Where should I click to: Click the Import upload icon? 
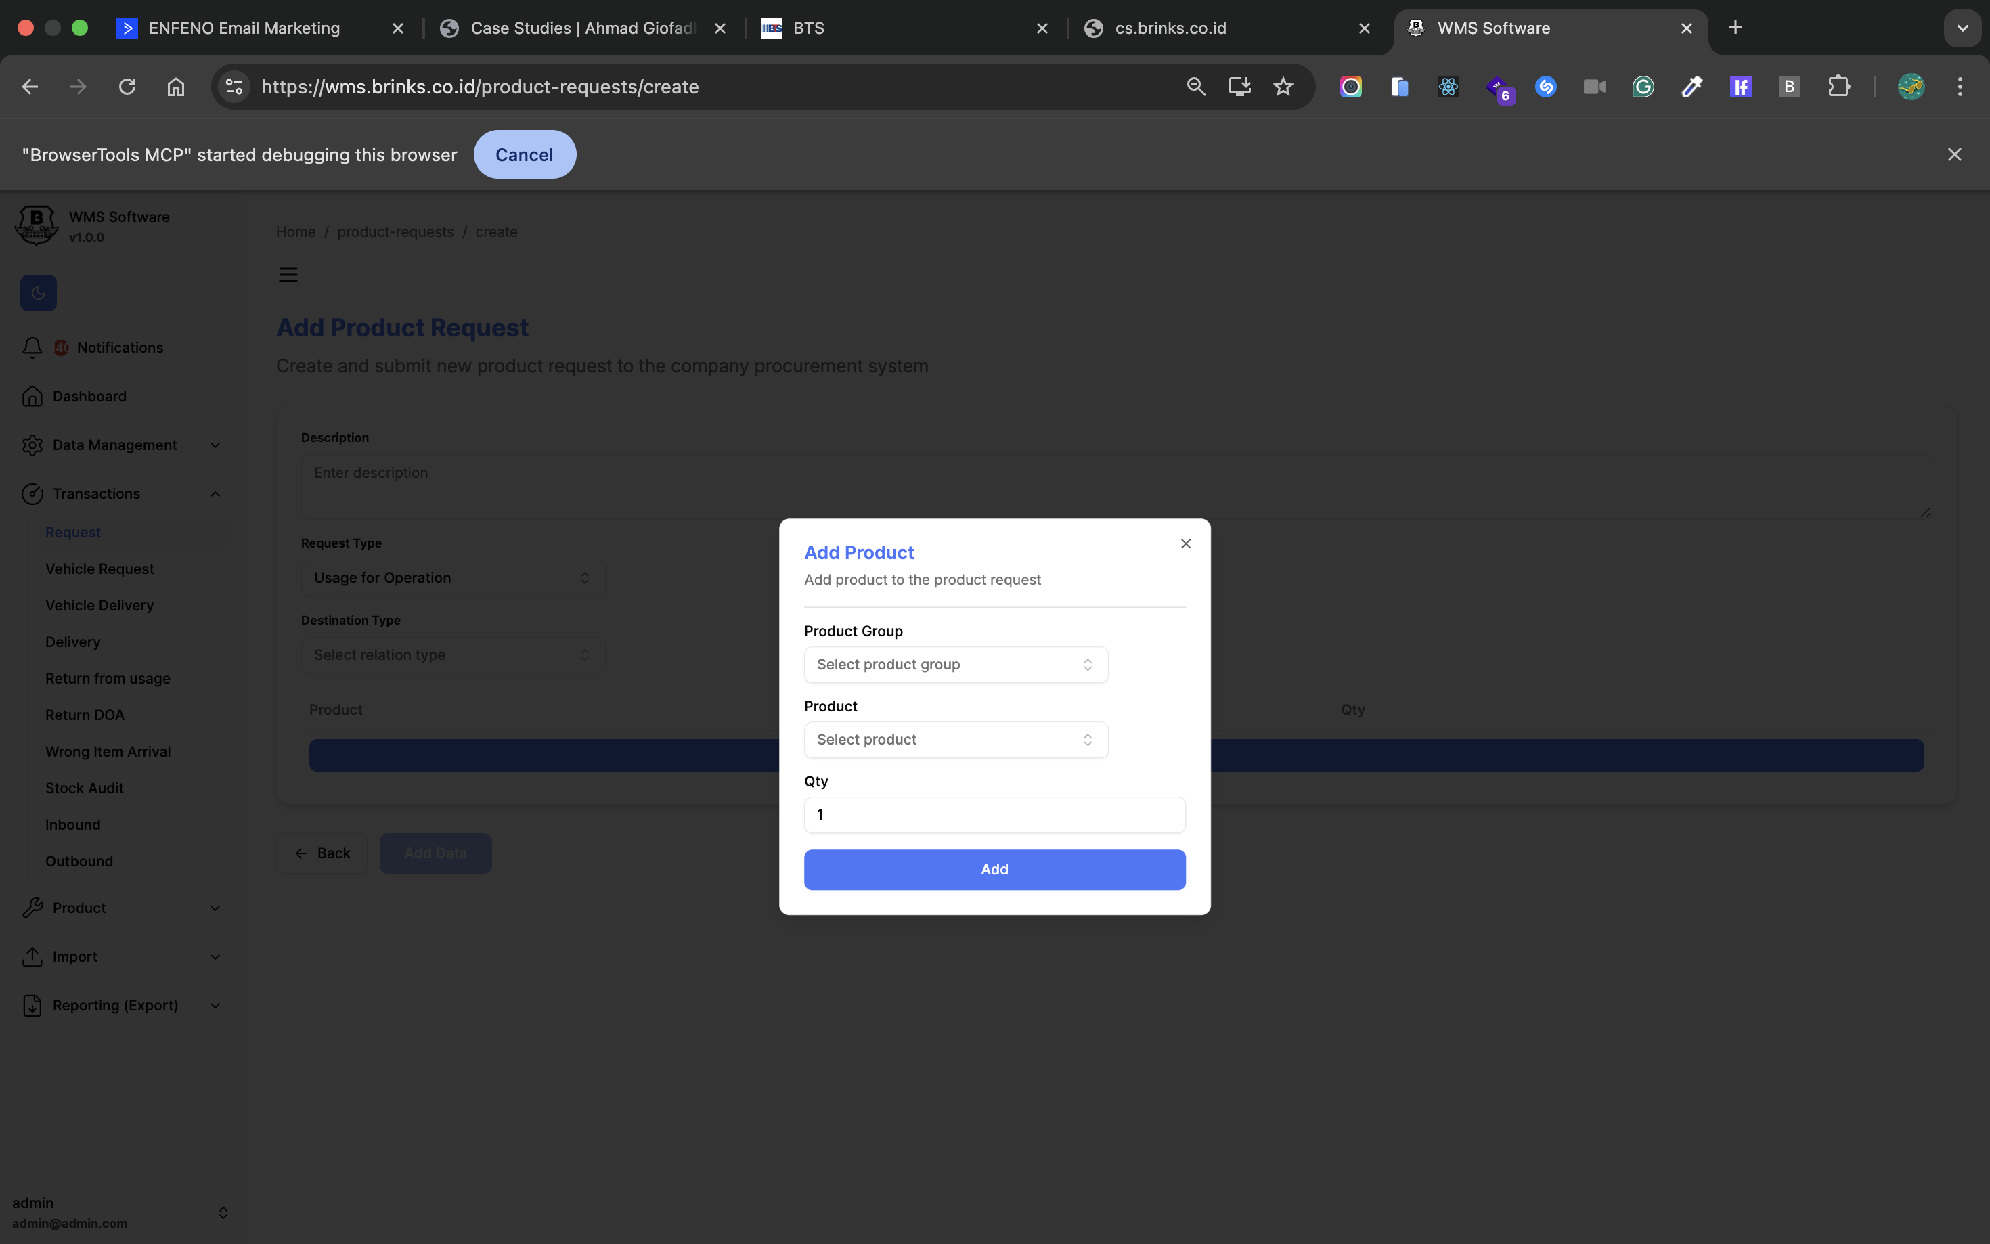point(32,956)
